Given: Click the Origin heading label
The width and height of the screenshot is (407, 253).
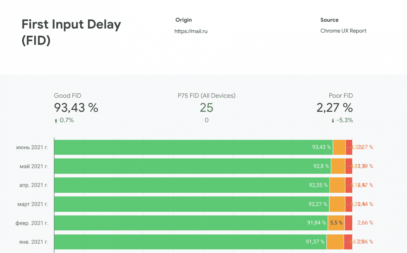Looking at the screenshot, I should (184, 20).
